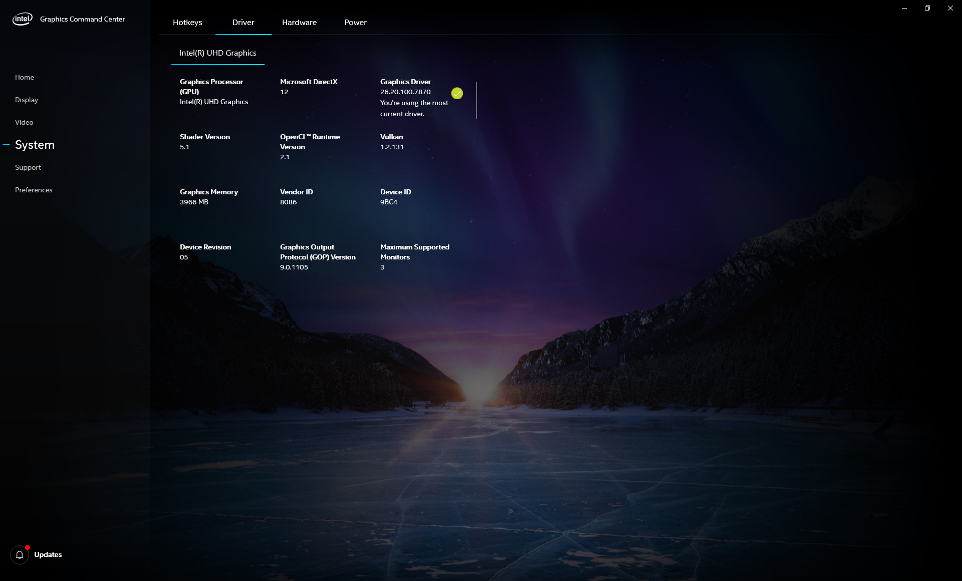Click Graphics Memory value 3966 MB
The height and width of the screenshot is (581, 962).
[x=194, y=202]
